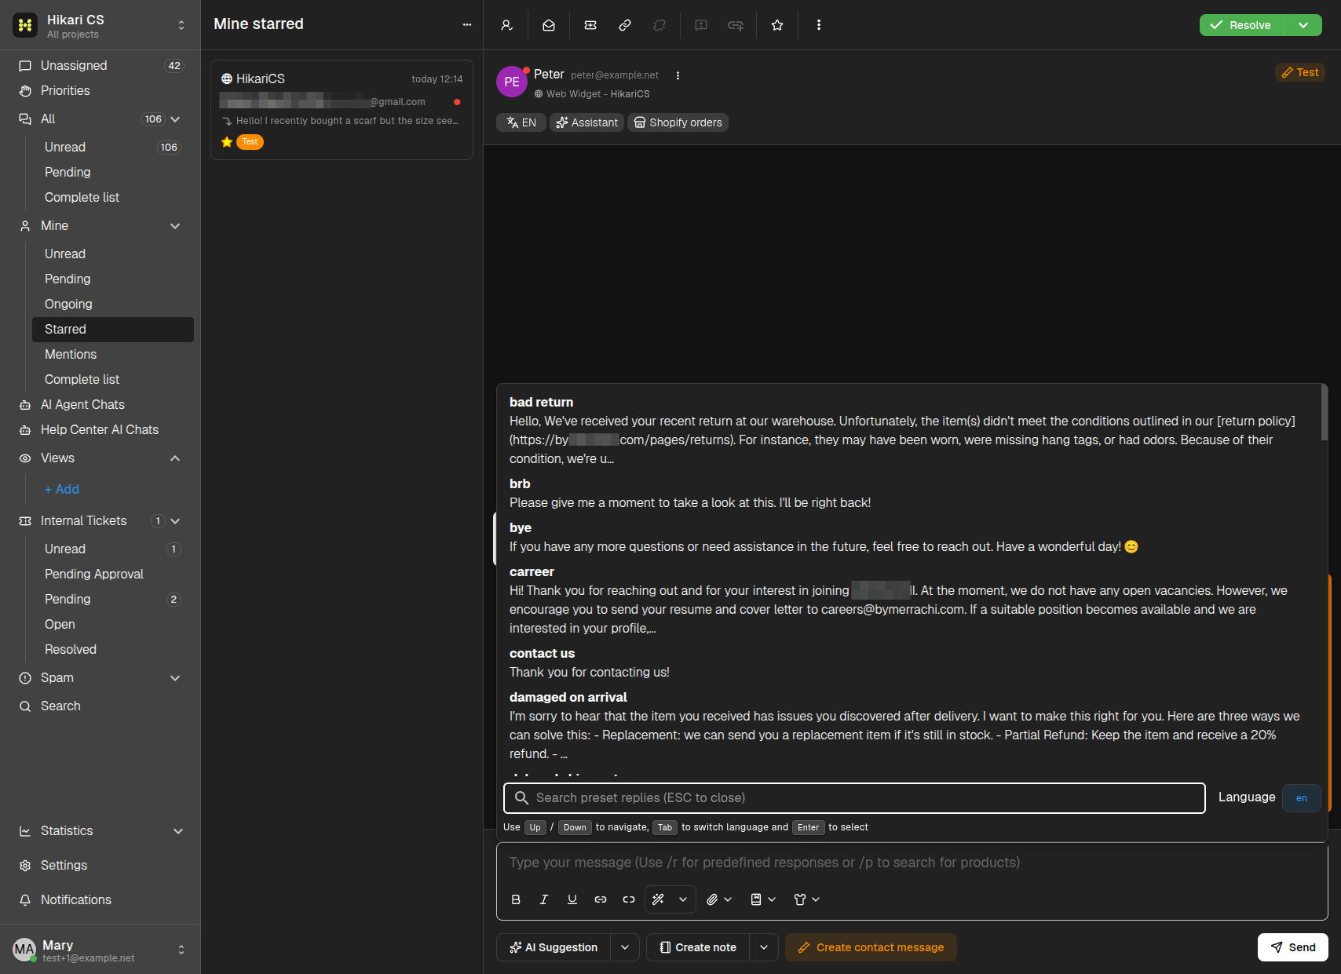1341x974 pixels.
Task: Select Ongoing under Mine
Action: point(113,305)
